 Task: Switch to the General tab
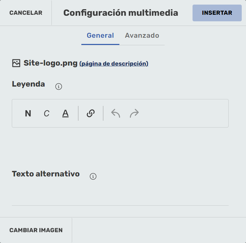tap(100, 35)
